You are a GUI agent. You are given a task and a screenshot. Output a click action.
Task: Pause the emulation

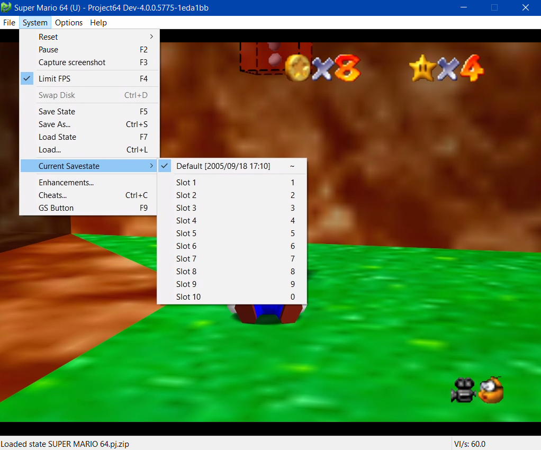(x=89, y=50)
